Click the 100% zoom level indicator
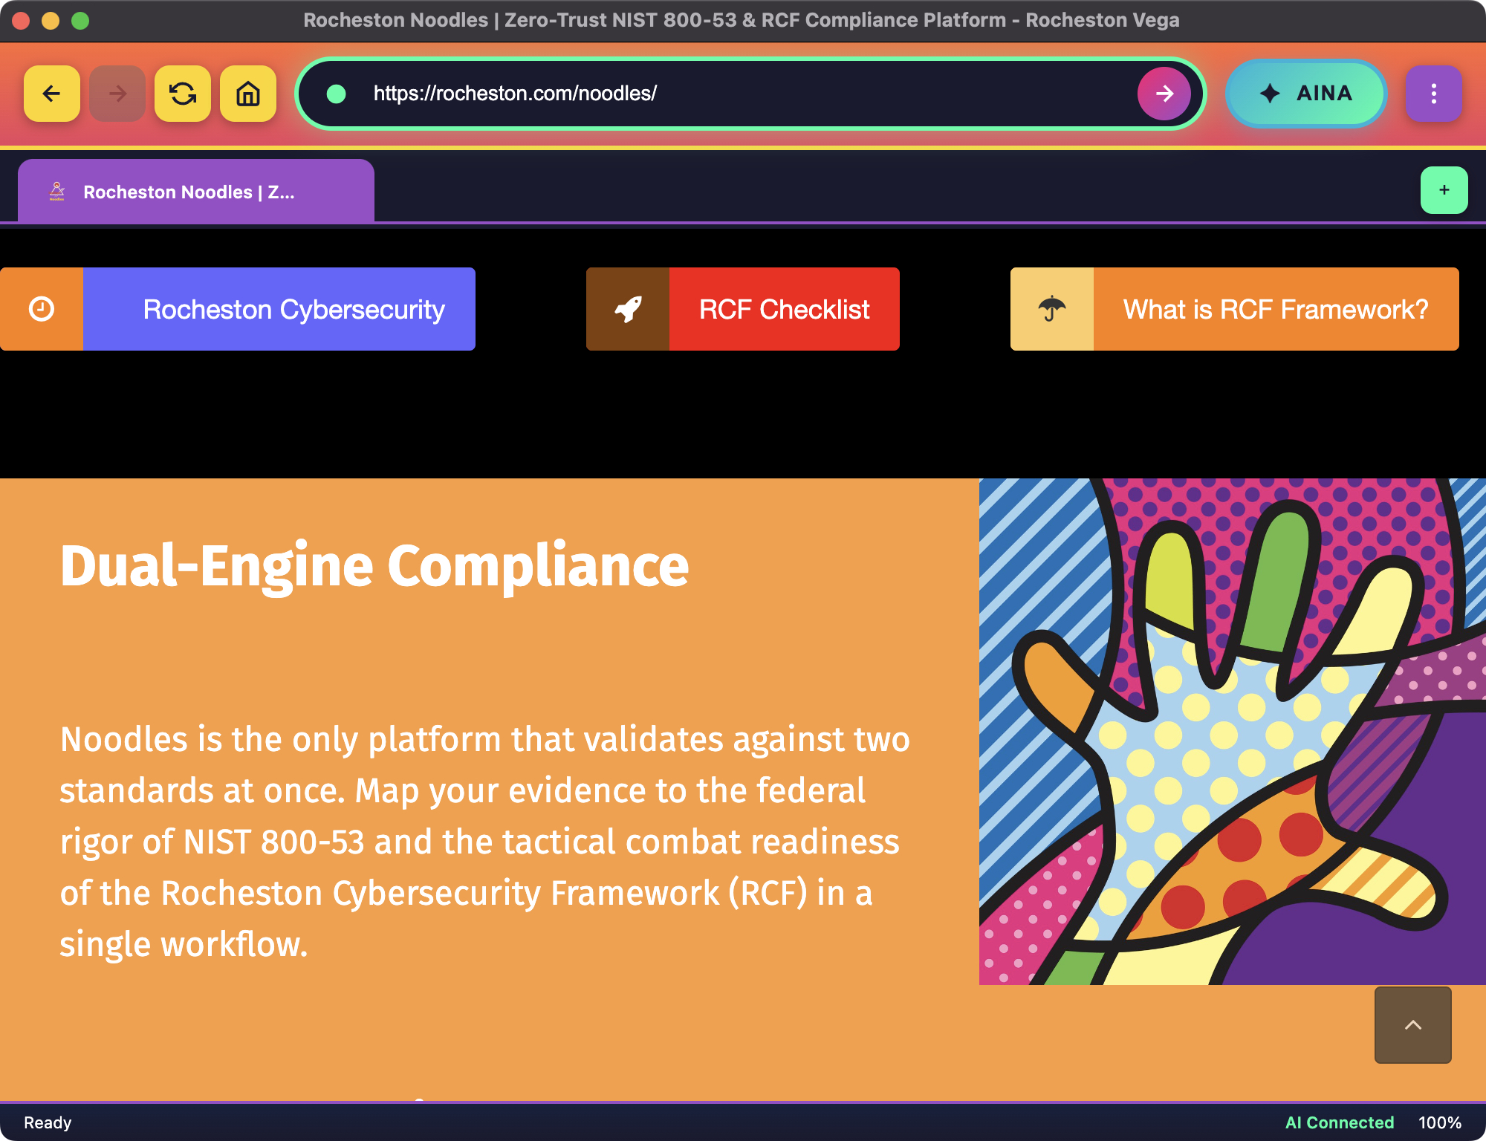The width and height of the screenshot is (1486, 1141). (x=1439, y=1122)
